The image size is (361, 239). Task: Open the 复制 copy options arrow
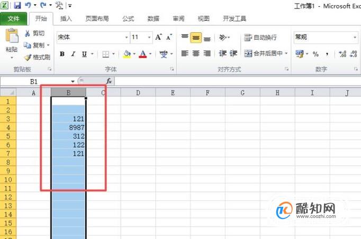(x=48, y=45)
